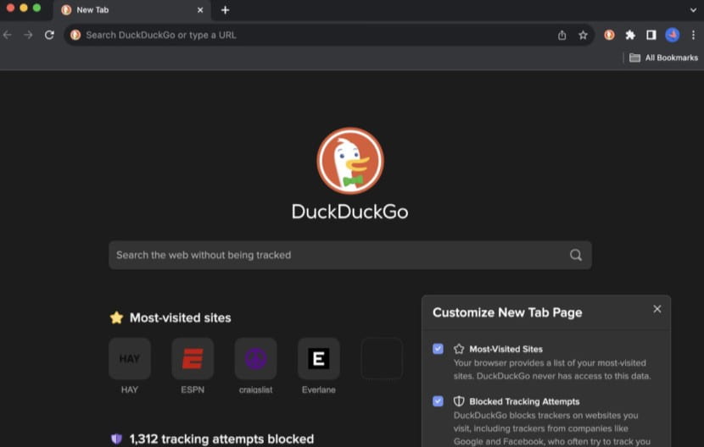Focus the Search the web without being tracked field
The width and height of the screenshot is (704, 447).
(350, 255)
